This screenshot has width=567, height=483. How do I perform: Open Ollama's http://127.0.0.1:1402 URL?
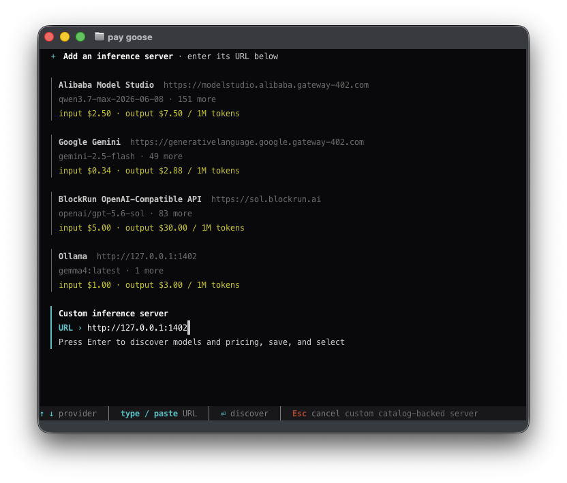[x=147, y=256]
